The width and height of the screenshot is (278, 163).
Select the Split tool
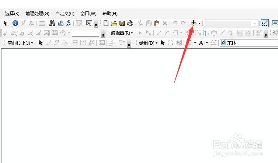coord(222,33)
